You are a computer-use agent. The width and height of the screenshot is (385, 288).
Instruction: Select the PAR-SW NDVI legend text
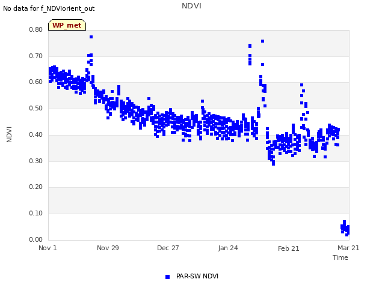tap(197, 276)
